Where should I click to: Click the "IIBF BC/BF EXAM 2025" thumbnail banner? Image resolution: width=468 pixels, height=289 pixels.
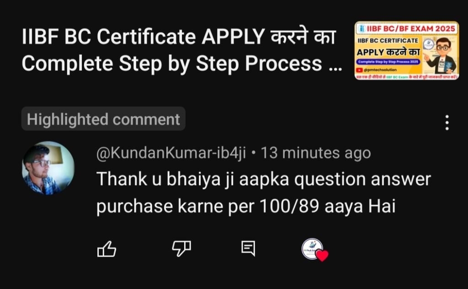coord(407,29)
